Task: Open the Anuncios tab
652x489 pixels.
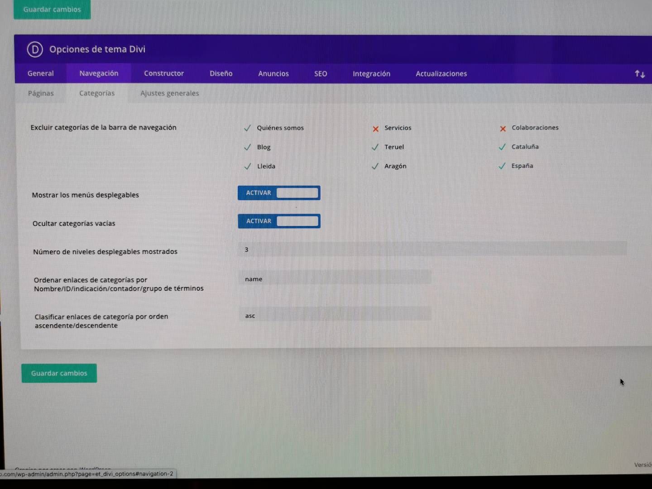Action: tap(273, 74)
